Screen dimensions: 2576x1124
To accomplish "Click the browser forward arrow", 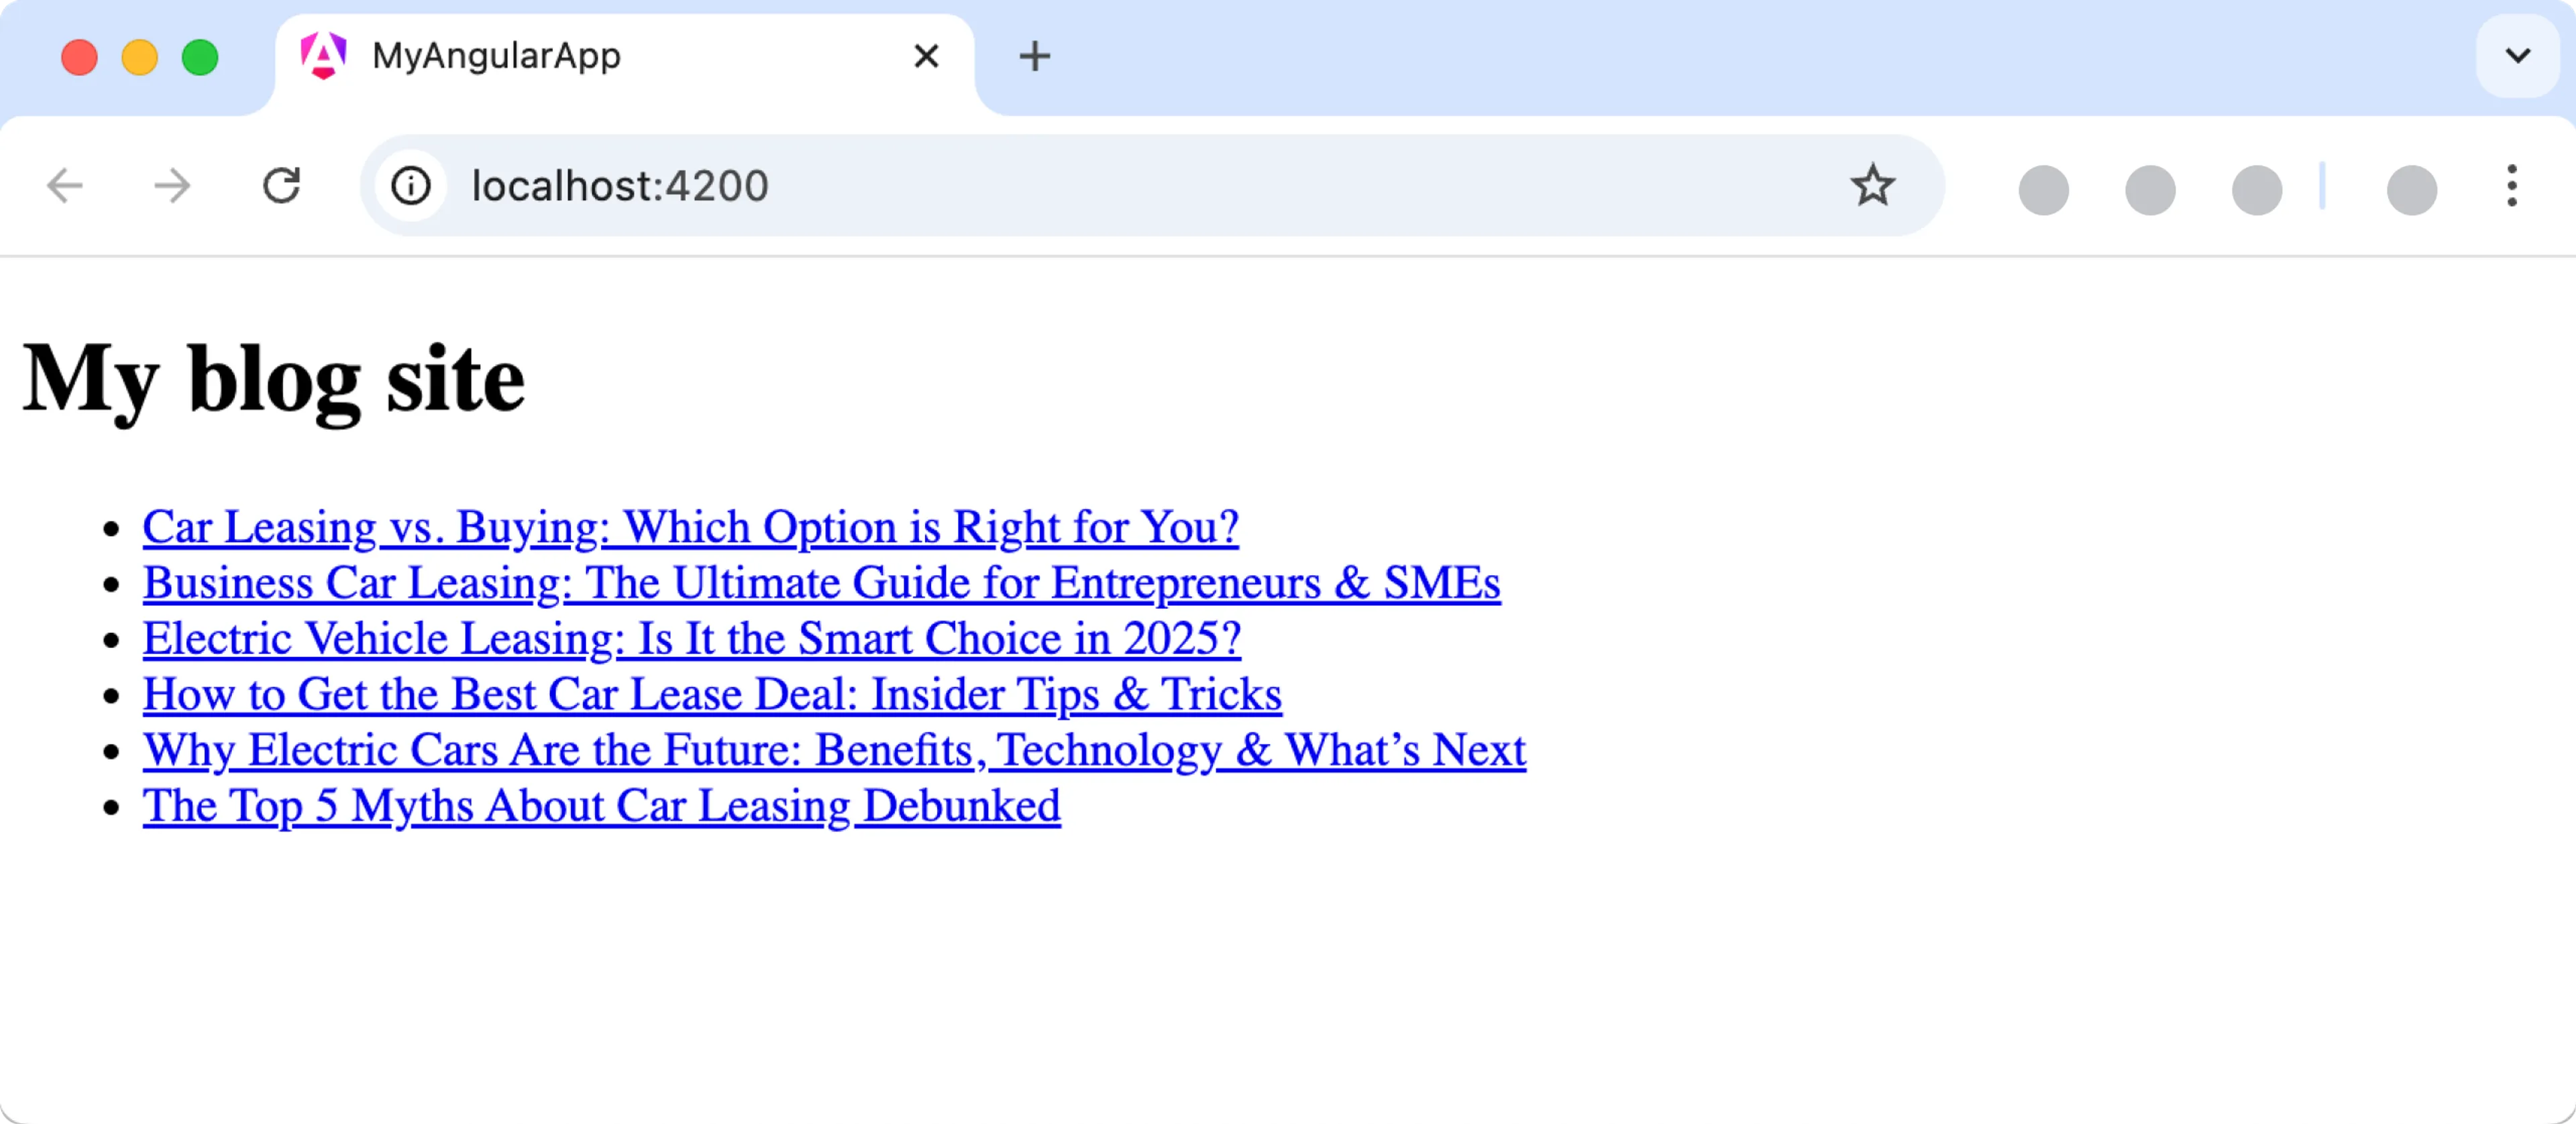I will point(172,186).
